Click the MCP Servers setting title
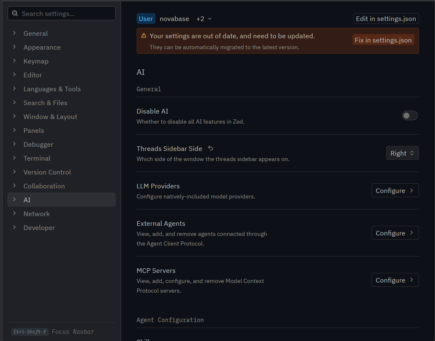The image size is (435, 341). (156, 271)
